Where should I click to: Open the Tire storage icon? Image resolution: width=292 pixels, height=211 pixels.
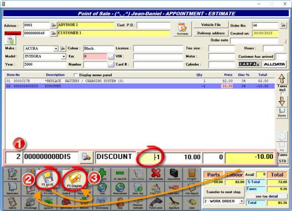point(30,203)
